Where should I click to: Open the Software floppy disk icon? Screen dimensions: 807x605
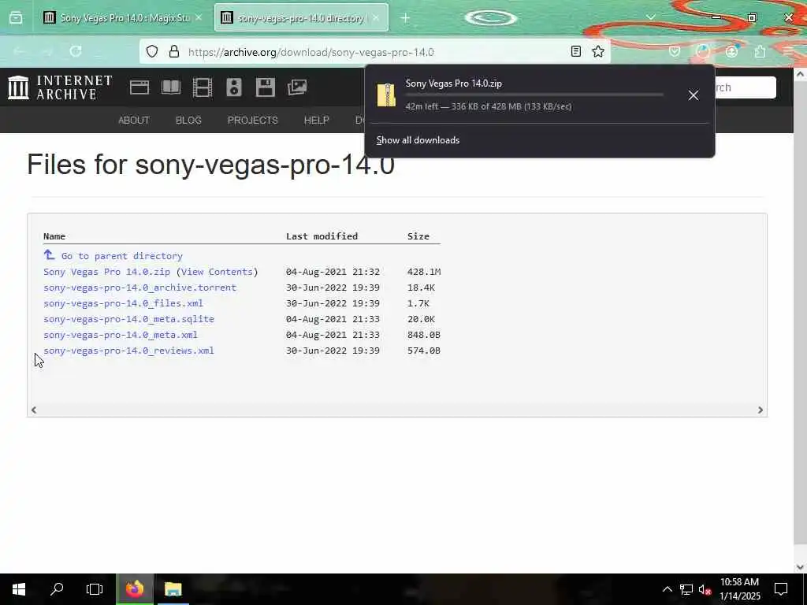click(265, 87)
